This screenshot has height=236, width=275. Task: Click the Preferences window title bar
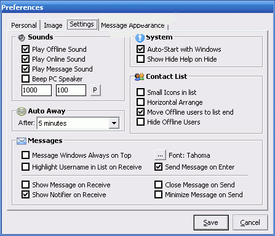(x=137, y=7)
